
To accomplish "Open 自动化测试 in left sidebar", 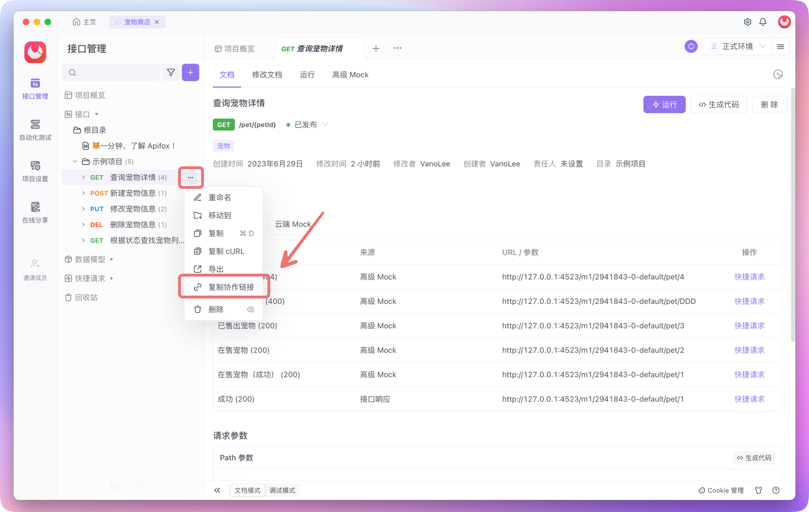I will 35,130.
